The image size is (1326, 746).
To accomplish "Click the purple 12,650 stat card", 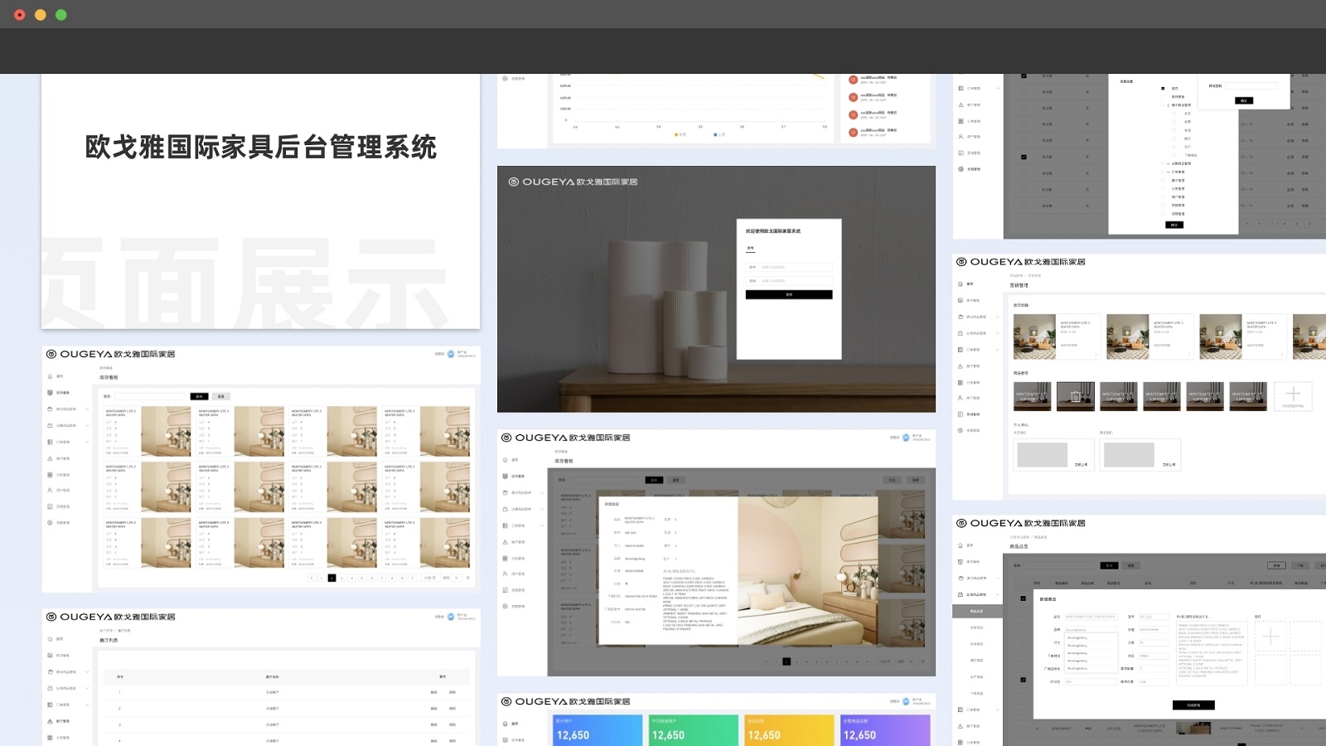I will click(x=885, y=731).
